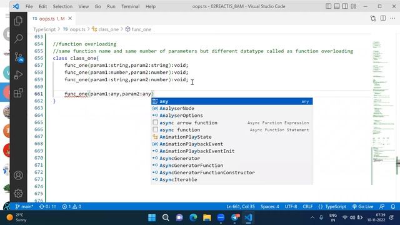Change line ending via CRLF status item

(x=307, y=206)
